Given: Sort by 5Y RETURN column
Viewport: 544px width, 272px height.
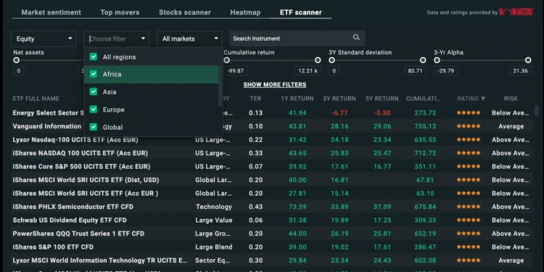Looking at the screenshot, I should (x=382, y=99).
